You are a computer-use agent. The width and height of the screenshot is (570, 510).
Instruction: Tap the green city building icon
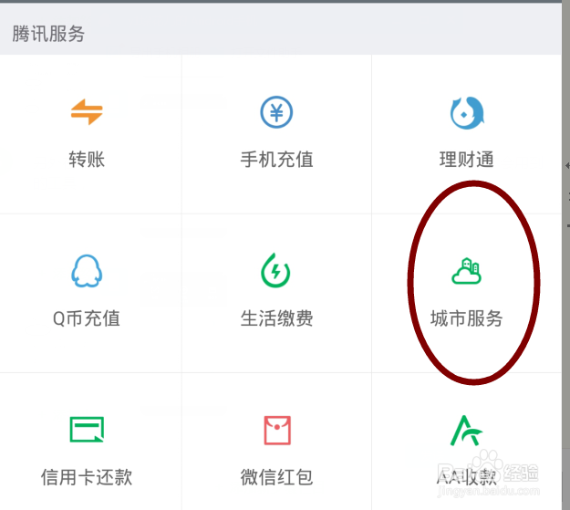click(466, 271)
